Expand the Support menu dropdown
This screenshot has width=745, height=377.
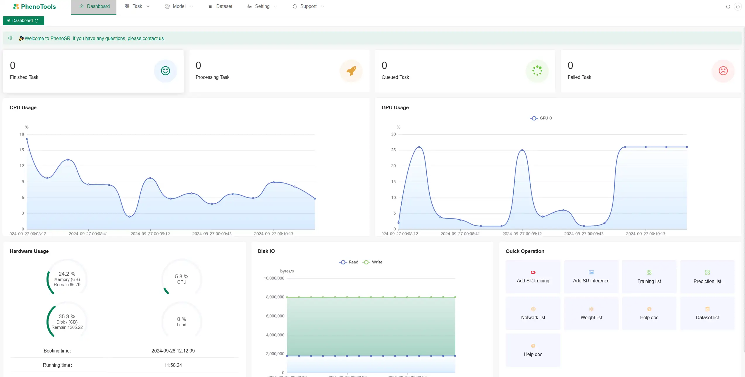[308, 6]
